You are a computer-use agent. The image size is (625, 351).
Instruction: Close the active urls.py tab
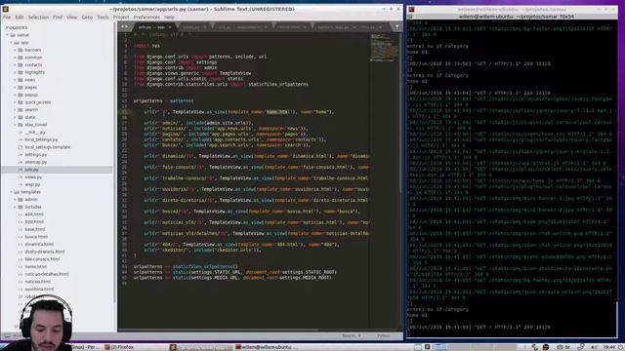tap(169, 27)
